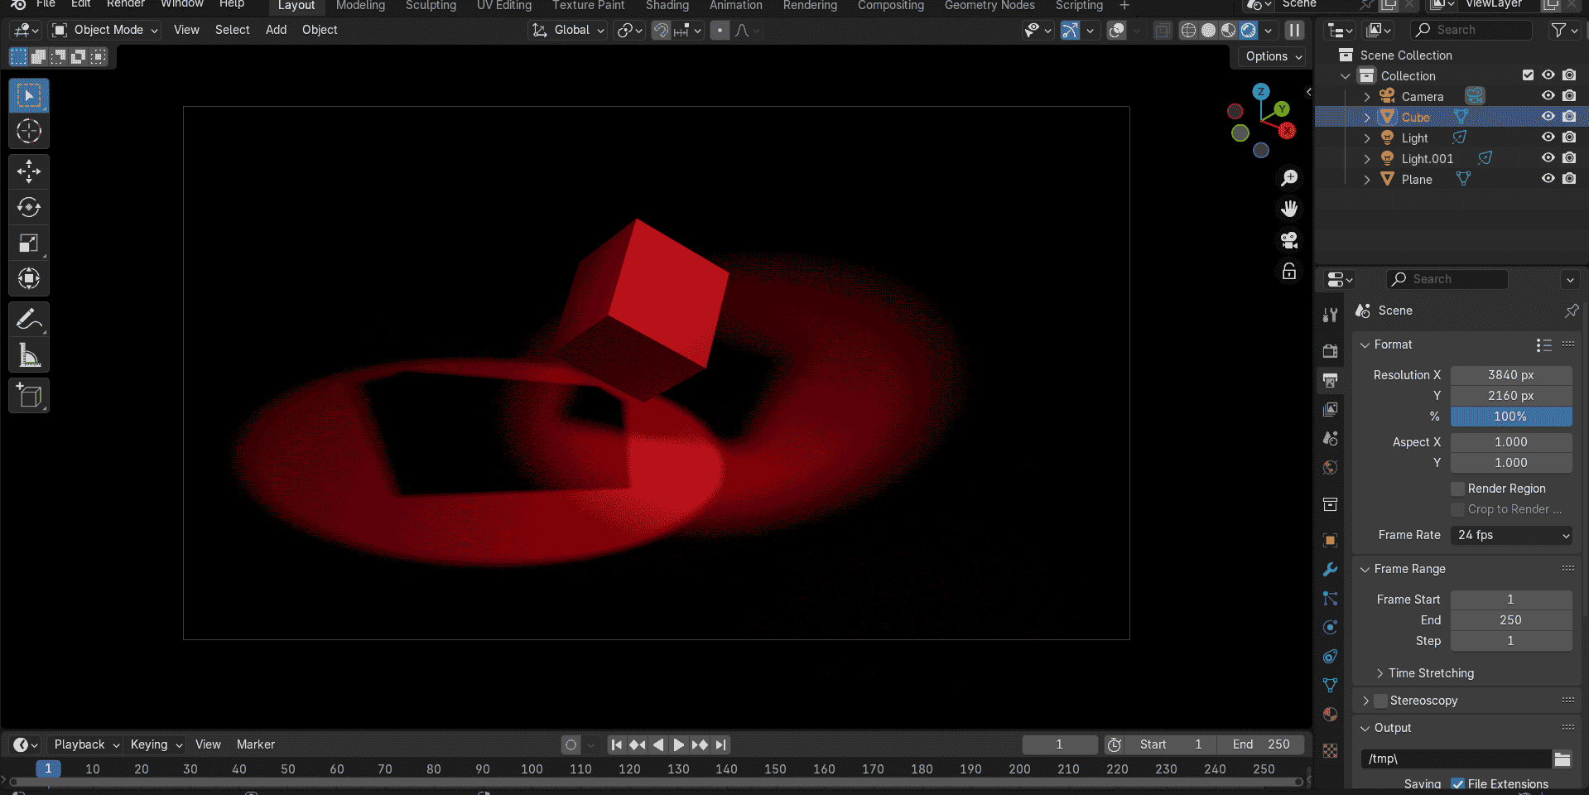Open the Object Mode dropdown
Image resolution: width=1589 pixels, height=795 pixels.
[x=104, y=30]
